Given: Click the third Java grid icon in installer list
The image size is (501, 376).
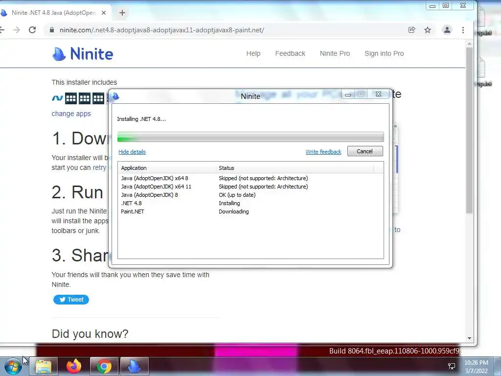Looking at the screenshot, I should coord(98,98).
